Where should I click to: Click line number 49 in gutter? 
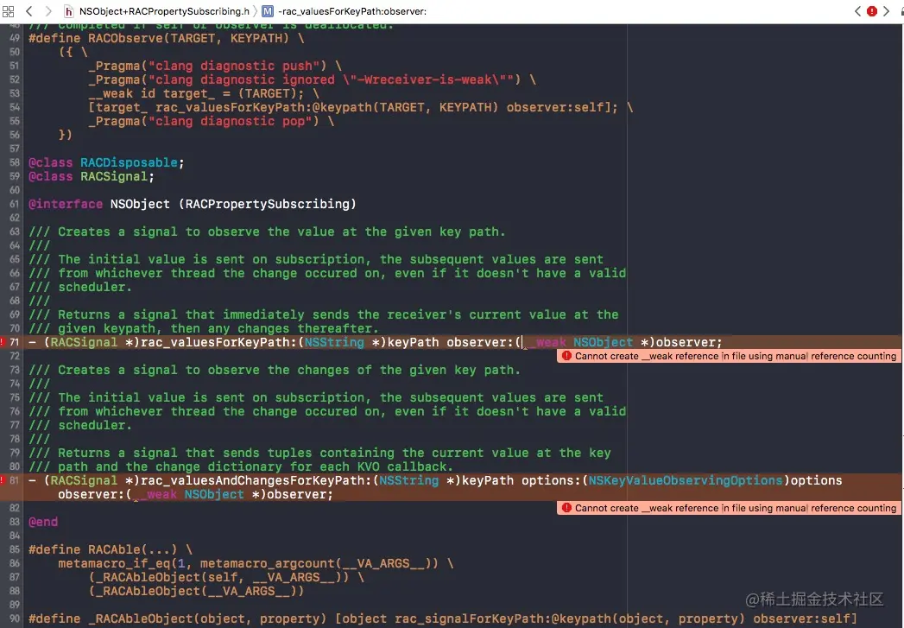15,38
